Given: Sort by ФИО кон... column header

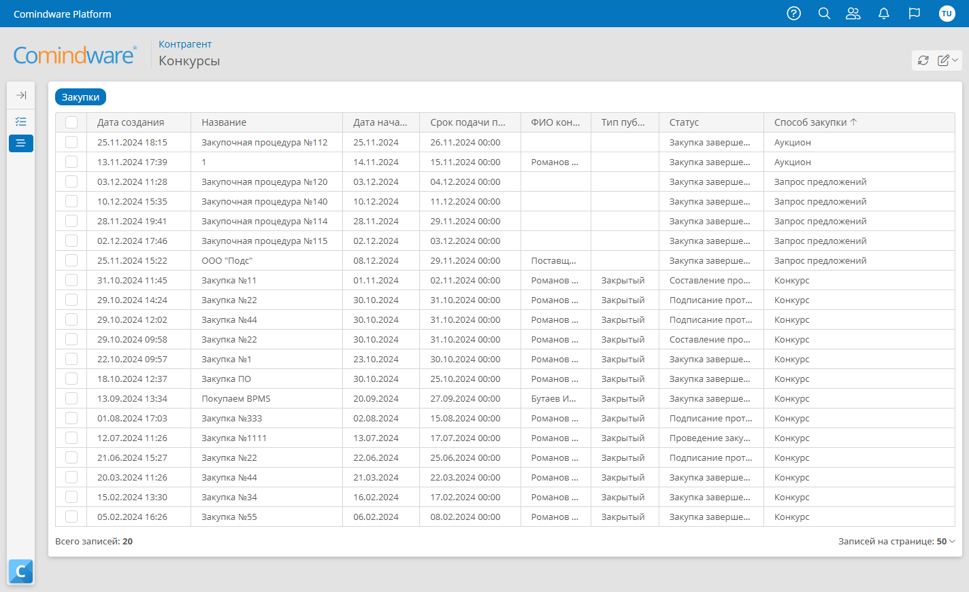Looking at the screenshot, I should coord(555,122).
